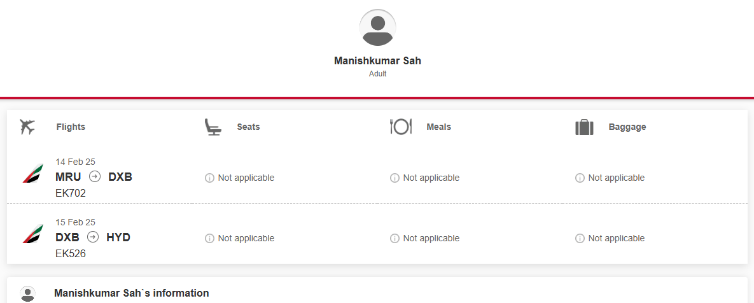This screenshot has width=754, height=303.
Task: Click the Manishkumar Sah name heading
Action: (x=377, y=61)
